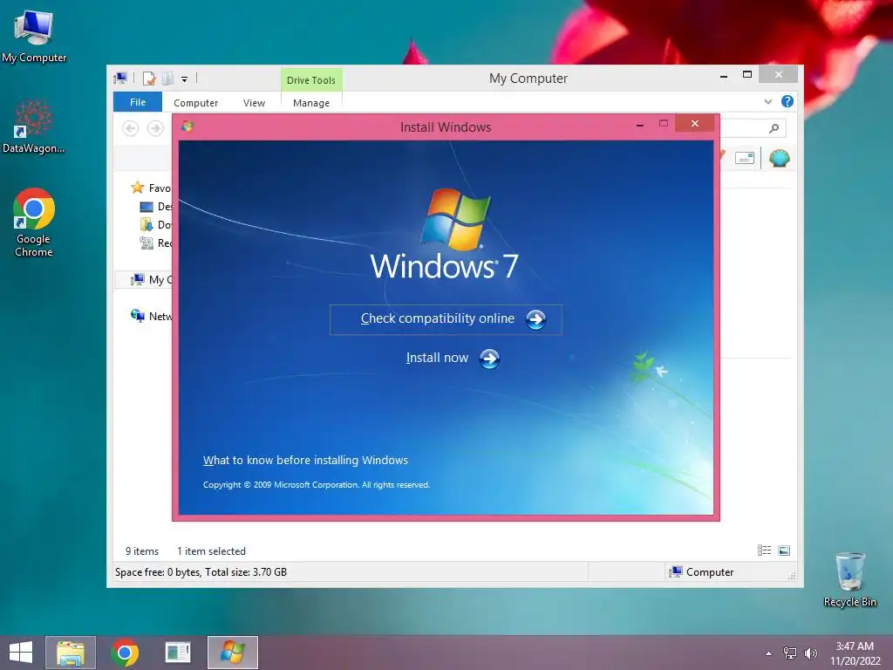Click the Drive Tools contextual tab header
This screenshot has height=670, width=893.
[x=311, y=79]
